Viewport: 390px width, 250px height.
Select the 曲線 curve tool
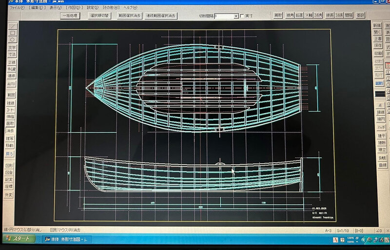[x=383, y=165]
